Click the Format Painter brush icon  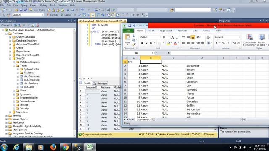click(x=134, y=44)
